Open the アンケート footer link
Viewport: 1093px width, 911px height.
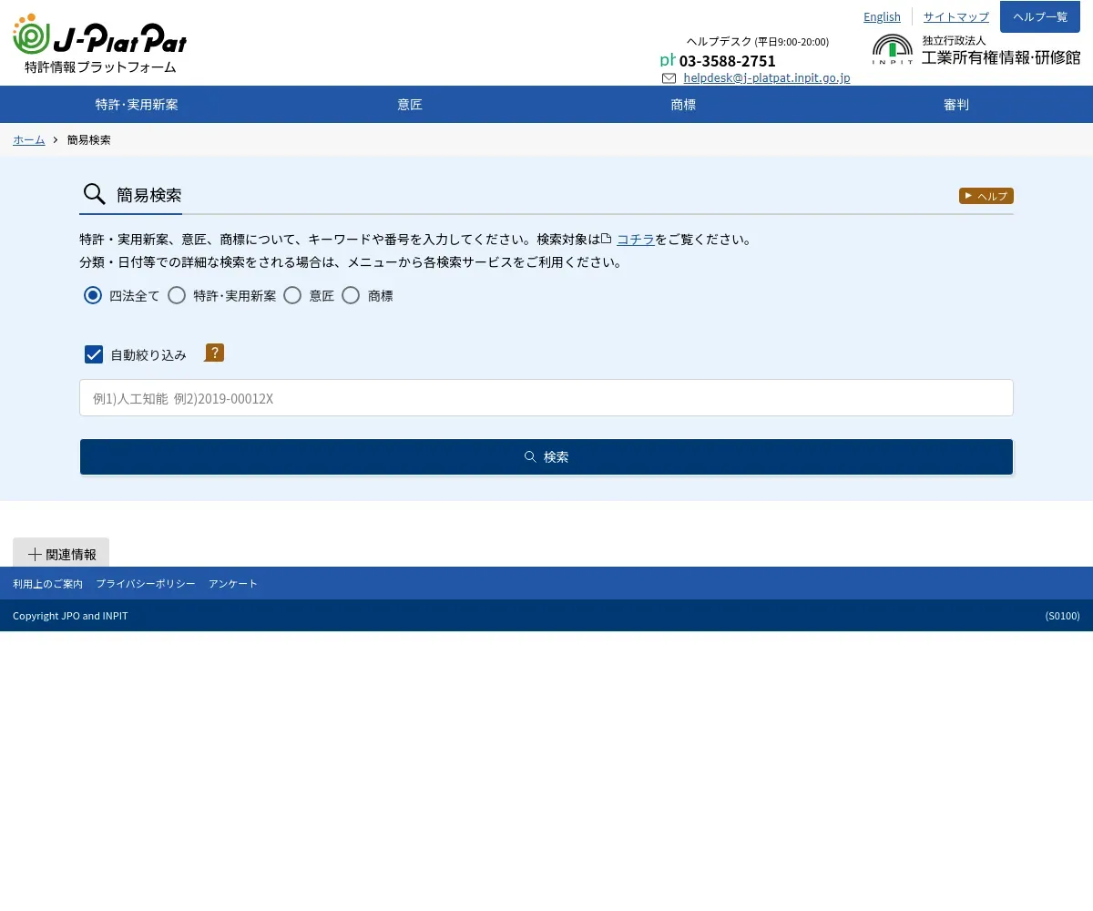click(x=233, y=583)
